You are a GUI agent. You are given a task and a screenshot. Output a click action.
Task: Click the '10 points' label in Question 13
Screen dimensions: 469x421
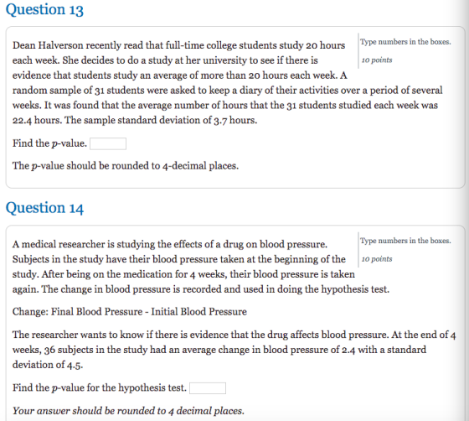[377, 60]
